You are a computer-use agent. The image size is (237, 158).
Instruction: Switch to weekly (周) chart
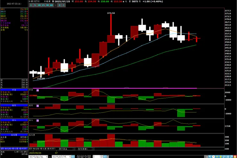(x=60, y=5)
